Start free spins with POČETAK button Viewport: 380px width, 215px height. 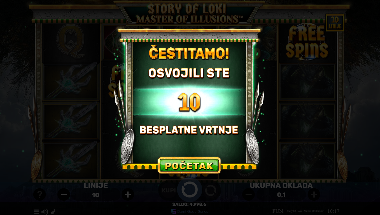(189, 166)
